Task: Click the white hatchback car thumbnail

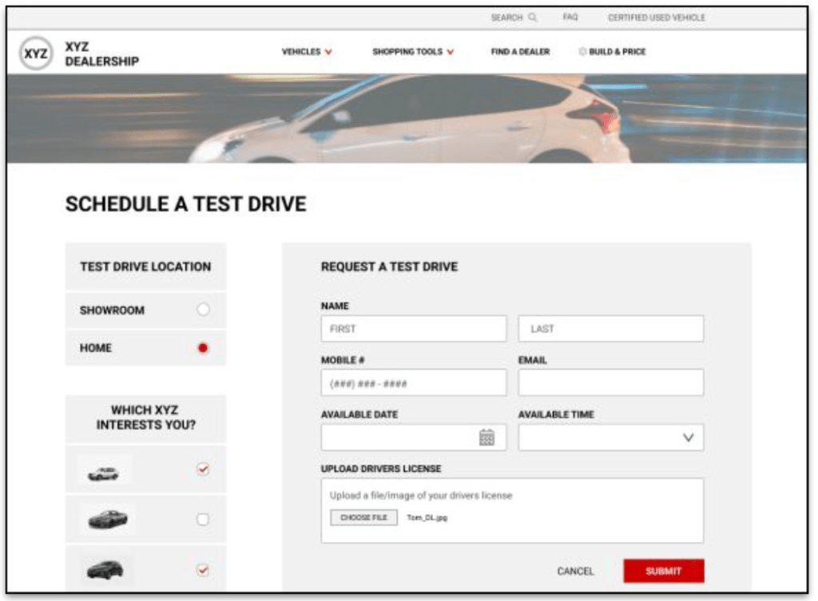Action: [x=104, y=473]
